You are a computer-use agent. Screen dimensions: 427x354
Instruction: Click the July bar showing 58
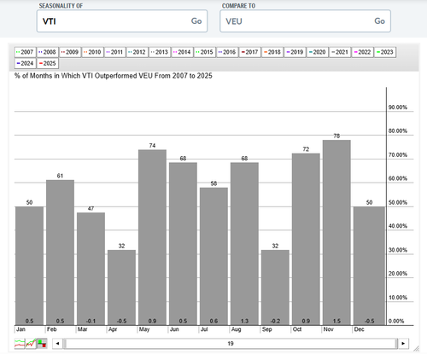tap(213, 256)
